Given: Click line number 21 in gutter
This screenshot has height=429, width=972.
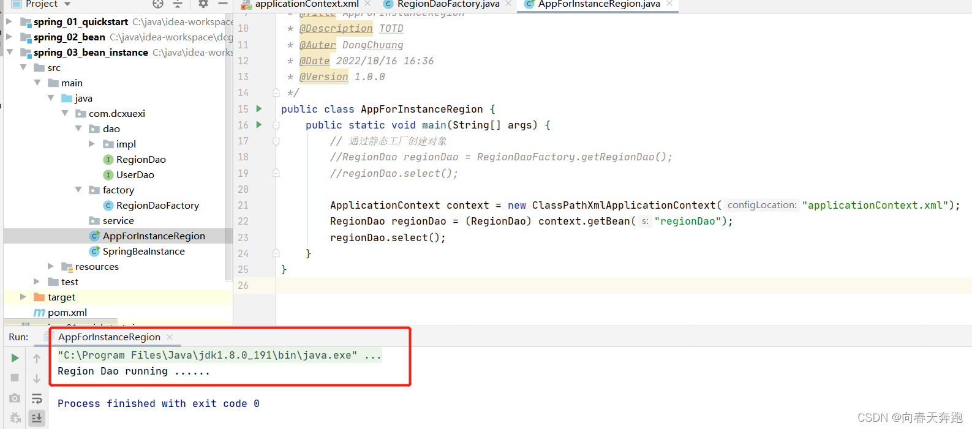Looking at the screenshot, I should click(243, 206).
